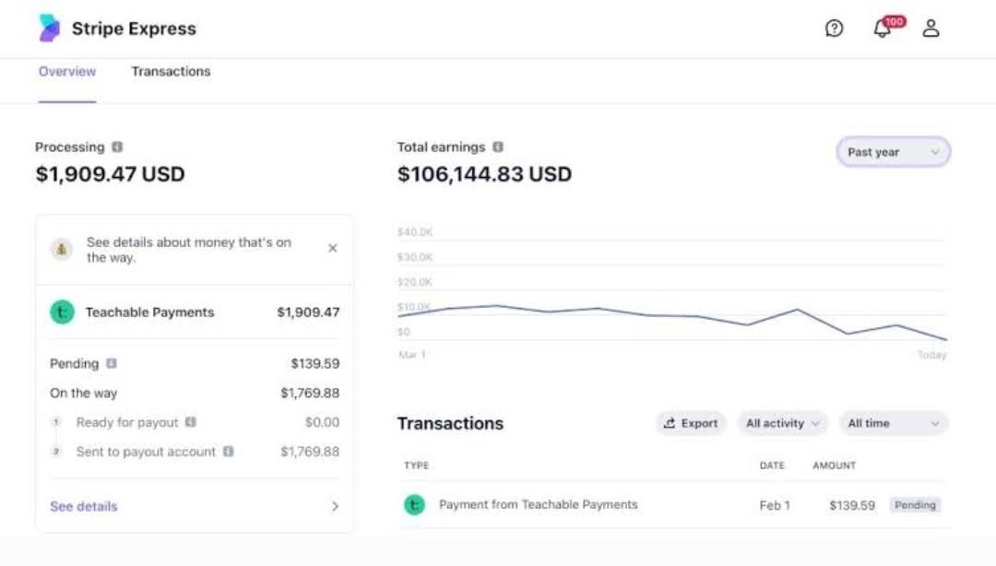996x566 pixels.
Task: Open the help question mark icon
Action: [x=834, y=29]
